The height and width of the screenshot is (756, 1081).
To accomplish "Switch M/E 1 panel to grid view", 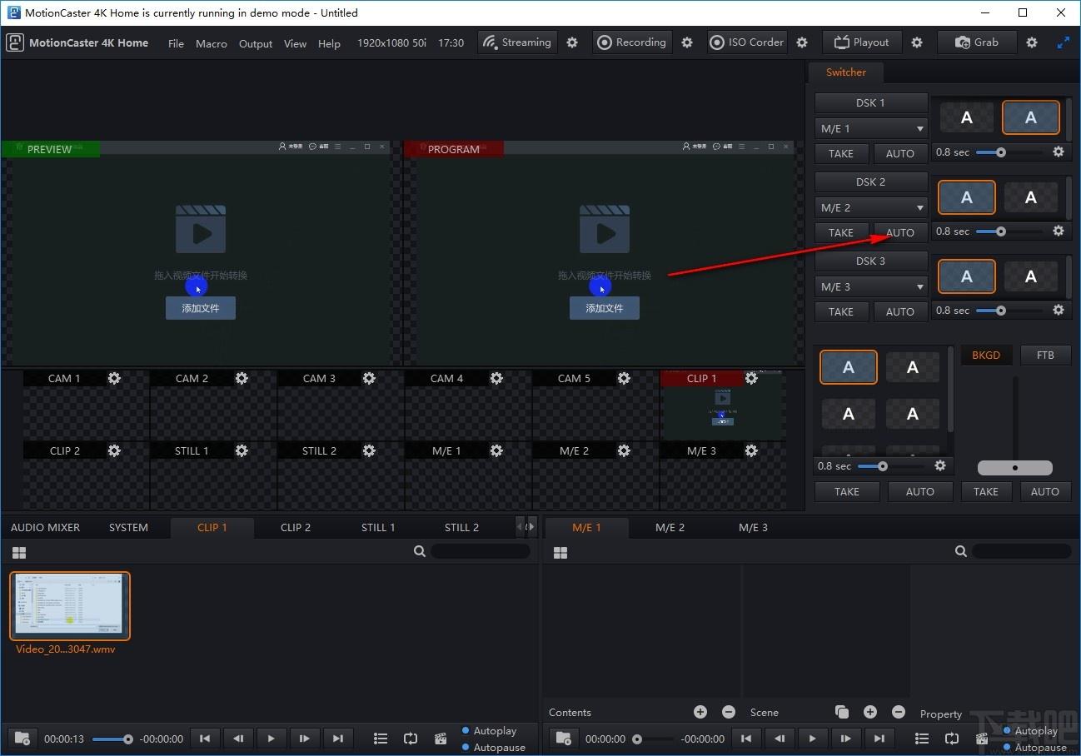I will pyautogui.click(x=560, y=553).
